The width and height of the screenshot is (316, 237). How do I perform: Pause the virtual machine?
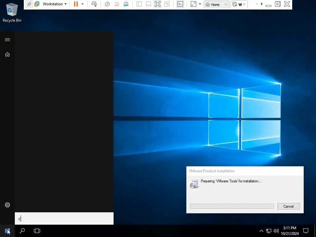[x=76, y=4]
